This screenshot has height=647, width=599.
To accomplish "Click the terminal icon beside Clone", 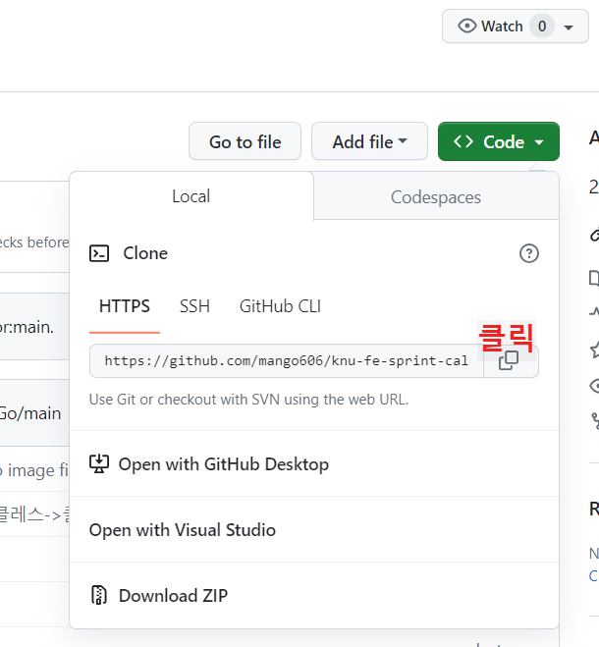I will tap(99, 253).
